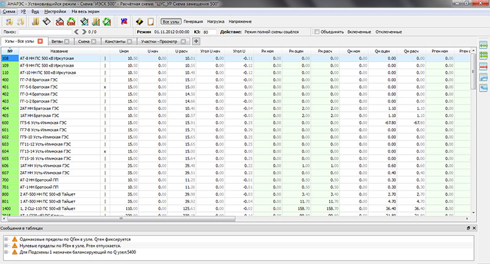Select row 1400 ПС 500 кВ Тайшет
The height and width of the screenshot is (264, 490).
(x=236, y=208)
